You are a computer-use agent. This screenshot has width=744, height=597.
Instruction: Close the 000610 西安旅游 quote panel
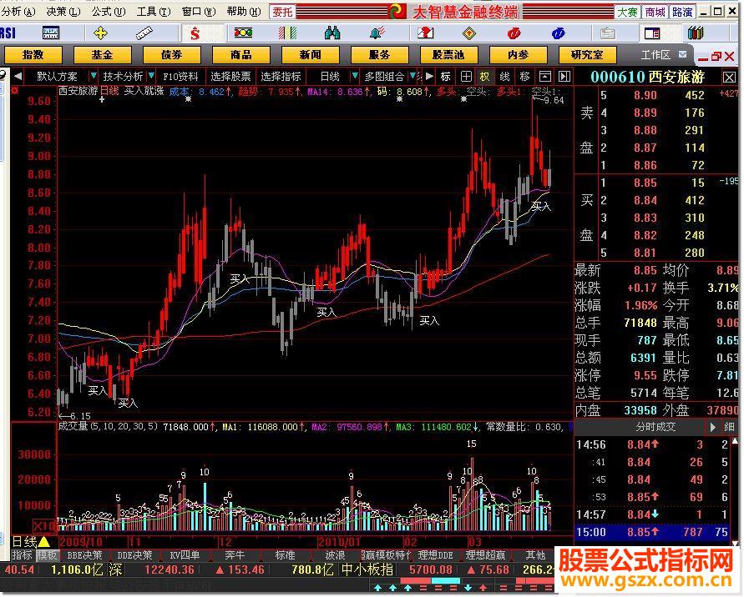[x=729, y=78]
